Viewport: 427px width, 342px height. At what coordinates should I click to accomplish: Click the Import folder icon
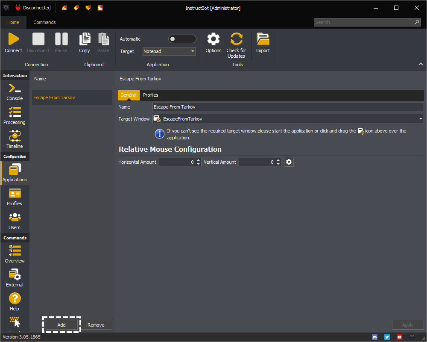(263, 39)
